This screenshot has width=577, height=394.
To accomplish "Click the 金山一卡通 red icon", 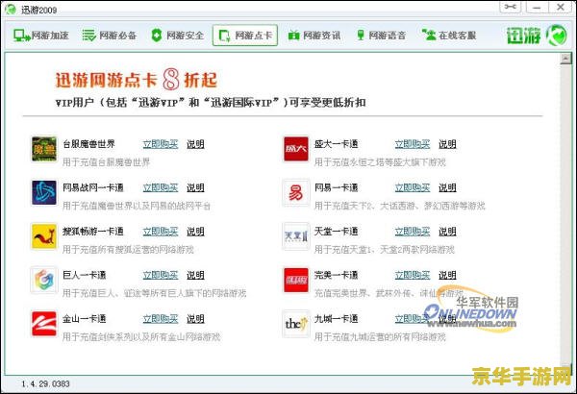I will 44,324.
